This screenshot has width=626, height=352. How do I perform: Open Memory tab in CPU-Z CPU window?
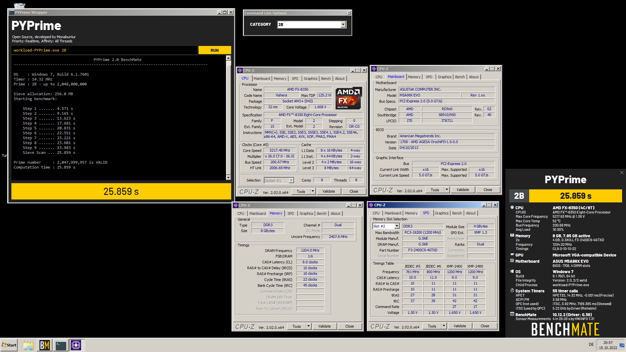pos(280,79)
